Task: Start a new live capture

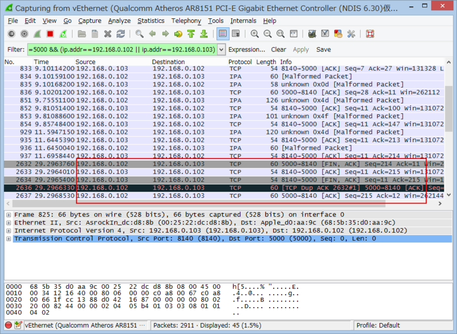Action: point(37,34)
